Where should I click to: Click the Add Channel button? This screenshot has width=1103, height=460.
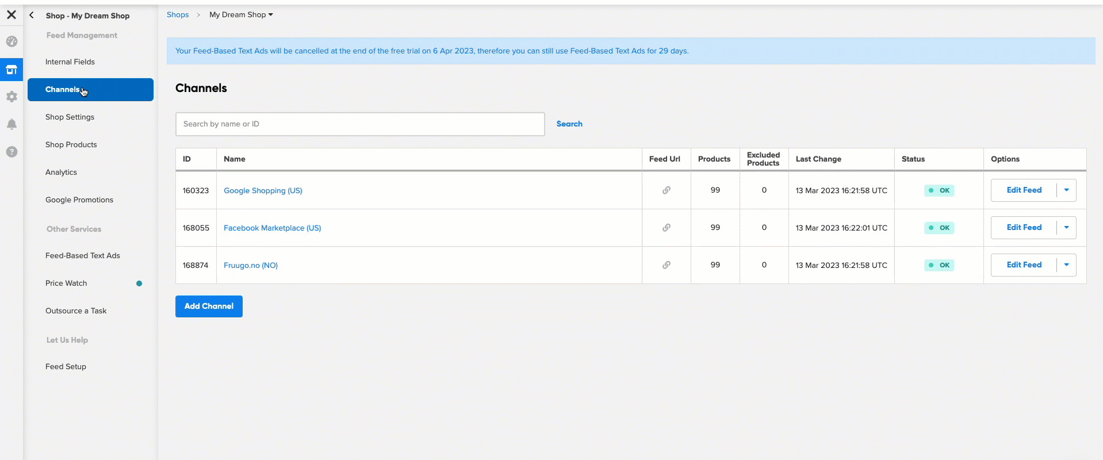click(209, 306)
